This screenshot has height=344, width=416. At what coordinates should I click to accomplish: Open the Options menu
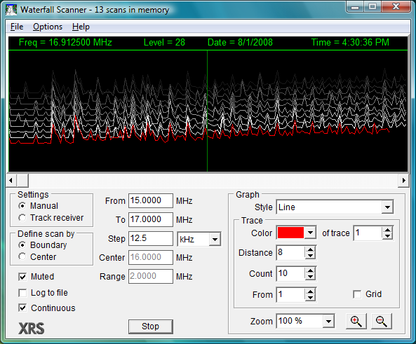point(48,27)
